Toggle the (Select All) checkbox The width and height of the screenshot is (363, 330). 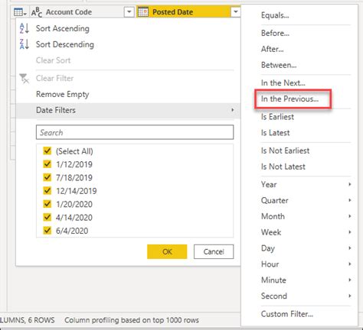point(47,150)
